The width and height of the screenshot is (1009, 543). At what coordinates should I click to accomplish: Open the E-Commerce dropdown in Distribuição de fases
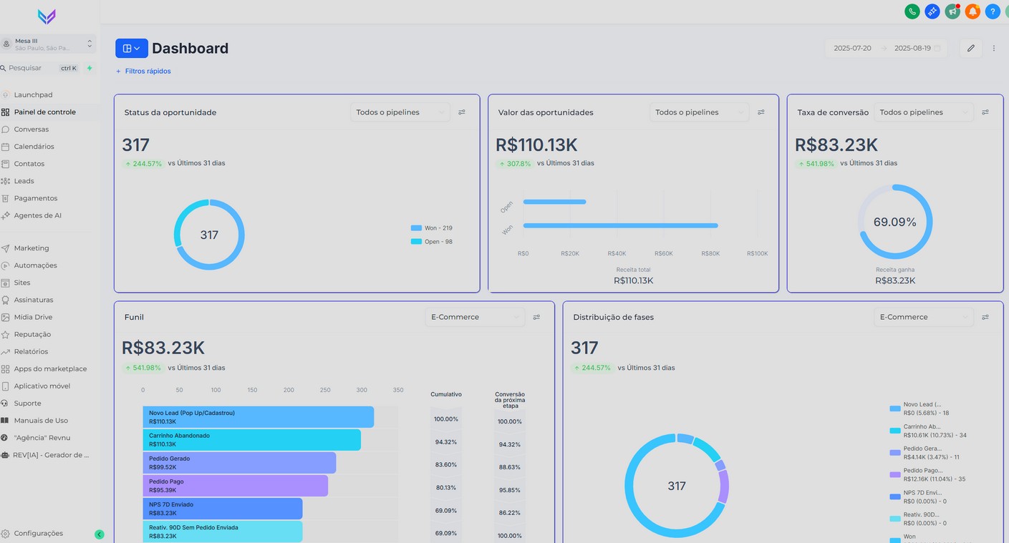coord(924,317)
